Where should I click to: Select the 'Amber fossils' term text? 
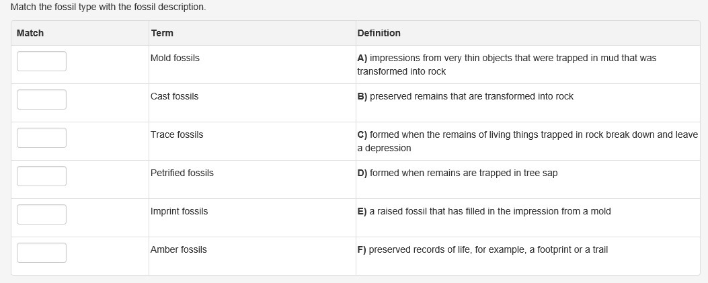coord(179,249)
